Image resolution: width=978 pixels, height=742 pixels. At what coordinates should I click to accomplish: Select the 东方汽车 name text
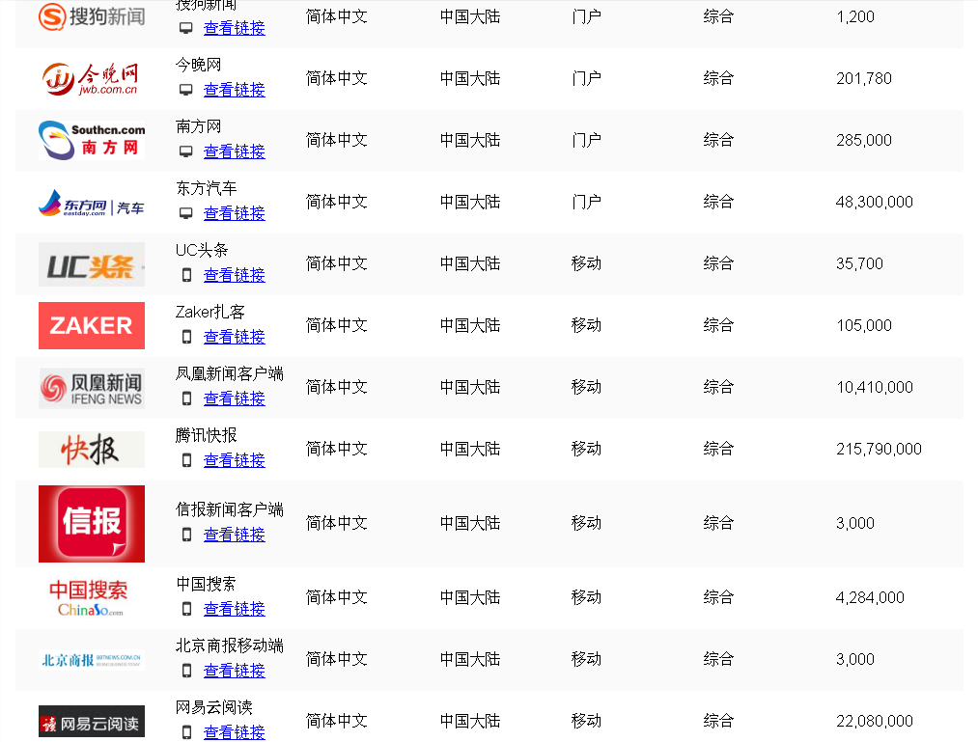click(x=207, y=188)
